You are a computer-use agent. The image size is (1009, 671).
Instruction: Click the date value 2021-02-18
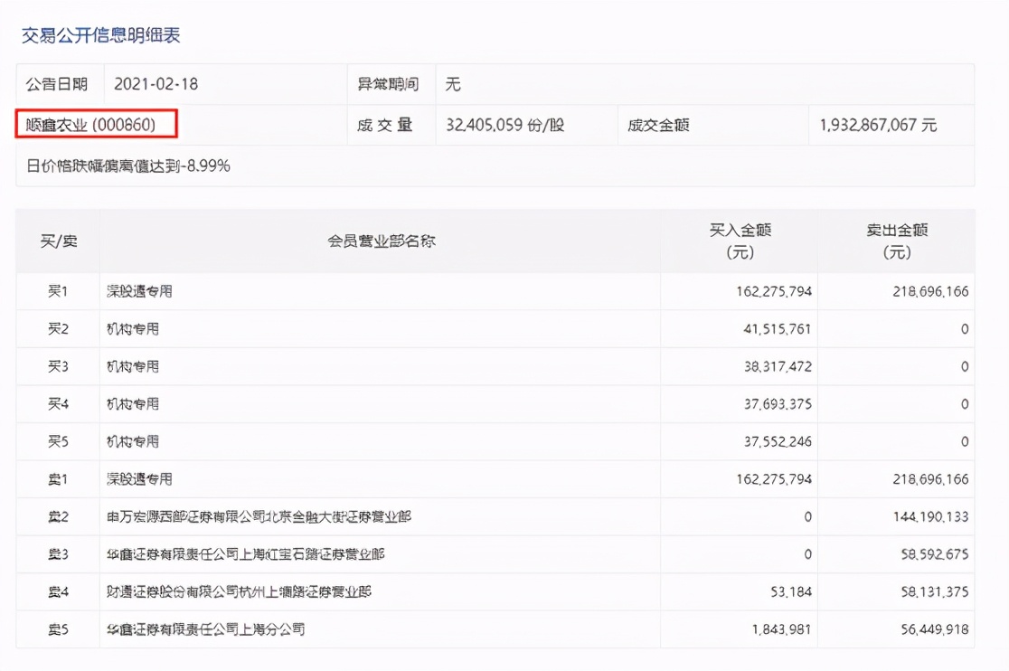pos(156,84)
